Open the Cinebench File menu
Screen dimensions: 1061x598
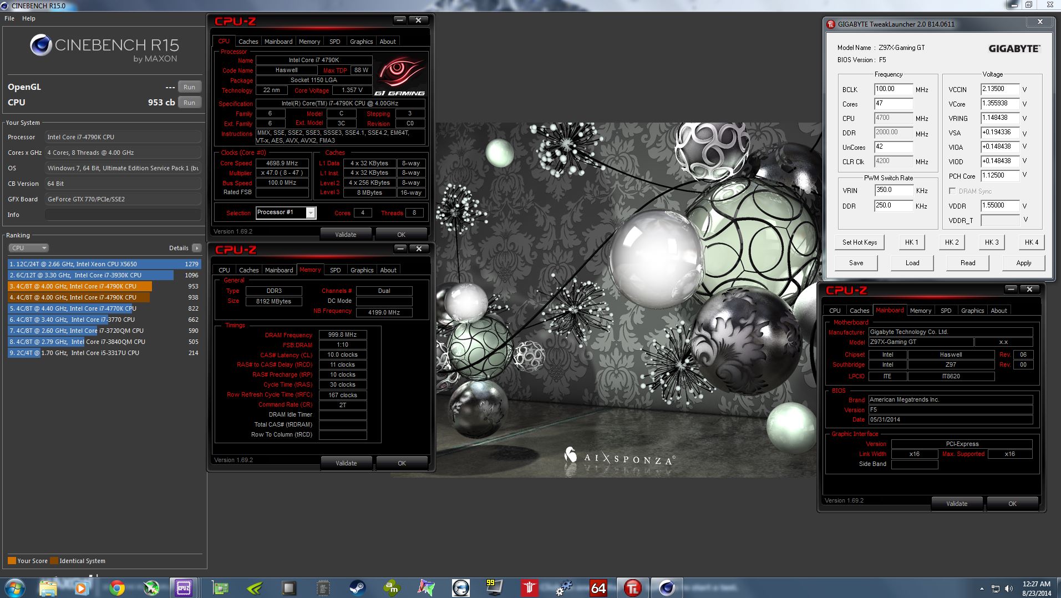(9, 18)
